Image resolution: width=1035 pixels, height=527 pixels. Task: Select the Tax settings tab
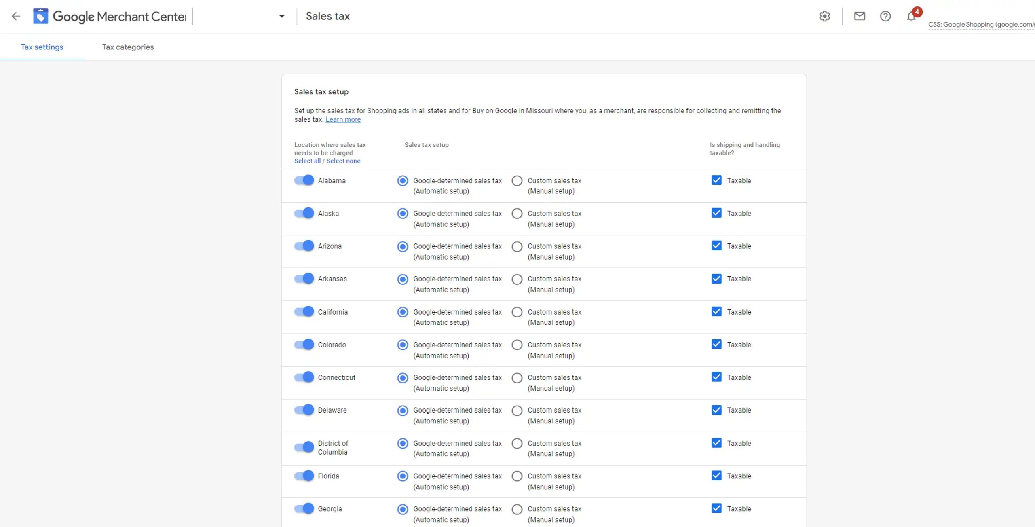click(x=42, y=47)
